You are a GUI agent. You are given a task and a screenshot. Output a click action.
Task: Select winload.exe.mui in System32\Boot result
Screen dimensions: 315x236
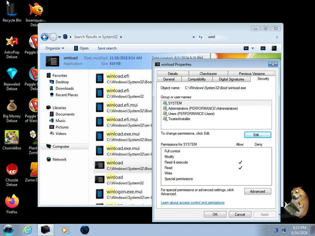click(123, 137)
